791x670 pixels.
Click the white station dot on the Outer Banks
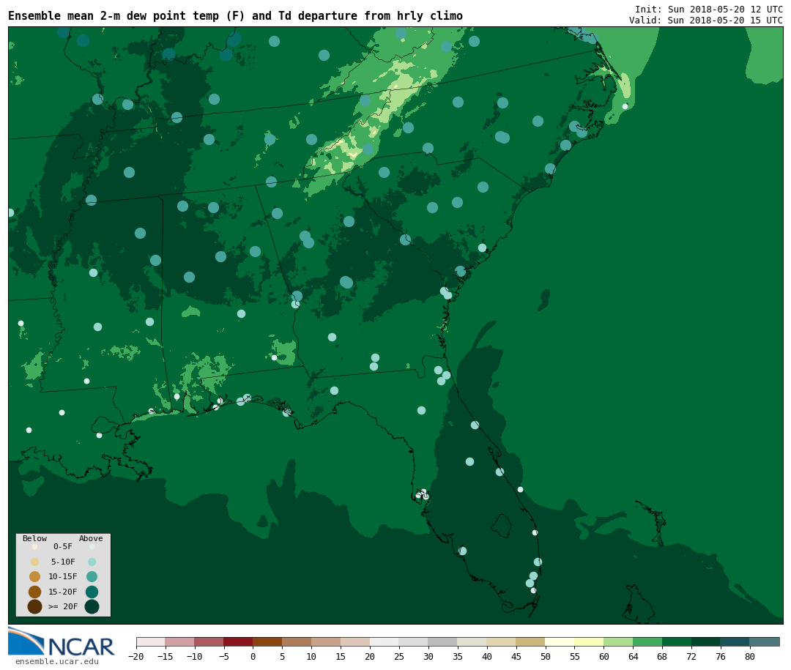tap(625, 106)
